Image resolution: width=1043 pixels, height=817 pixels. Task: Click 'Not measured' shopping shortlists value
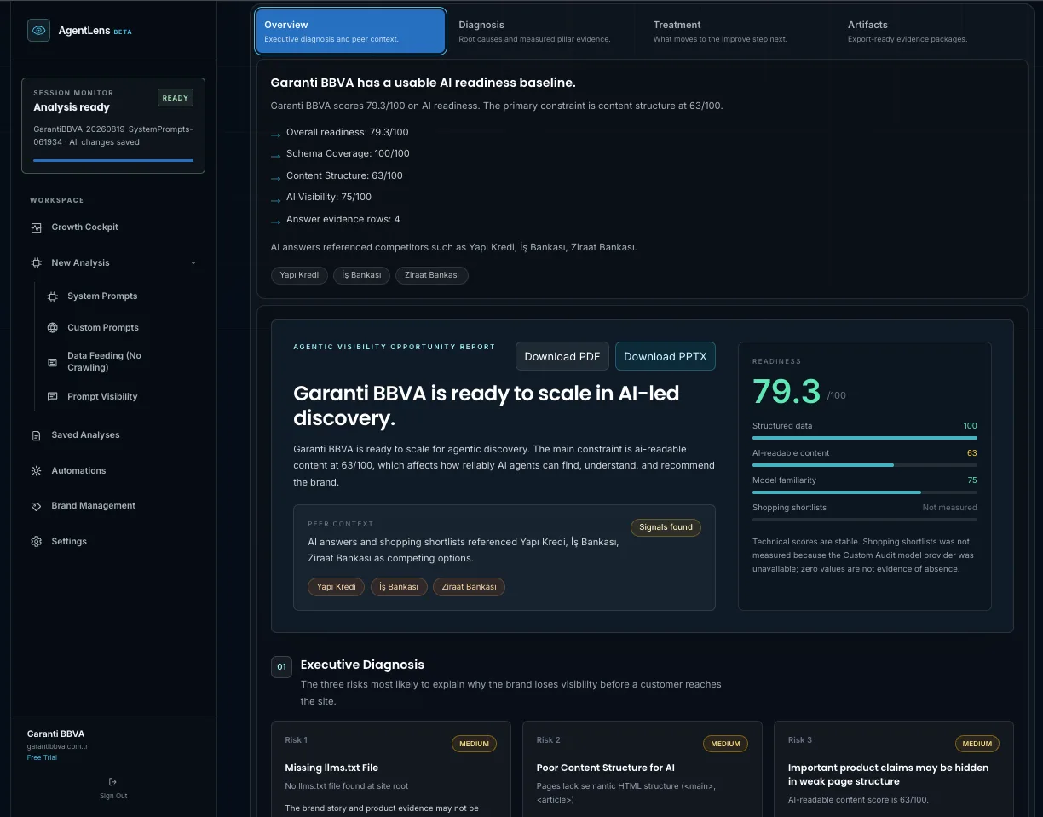click(x=949, y=508)
